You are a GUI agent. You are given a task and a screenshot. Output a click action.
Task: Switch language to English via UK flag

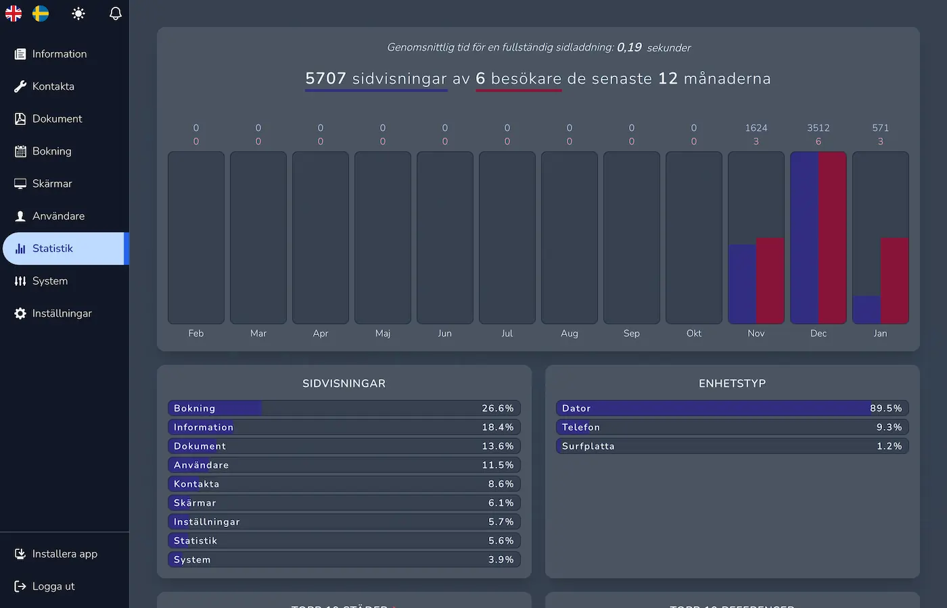click(14, 14)
